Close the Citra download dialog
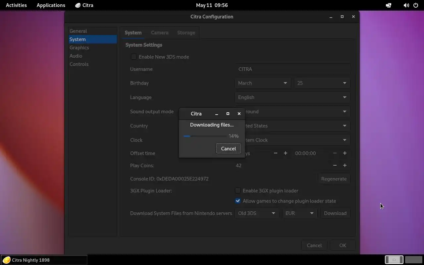The width and height of the screenshot is (424, 265). tap(239, 114)
